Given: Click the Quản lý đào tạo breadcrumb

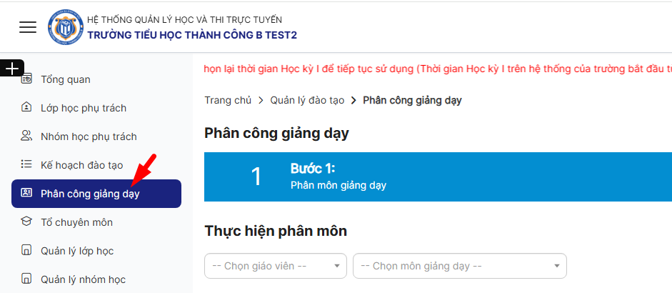Looking at the screenshot, I should click(307, 100).
